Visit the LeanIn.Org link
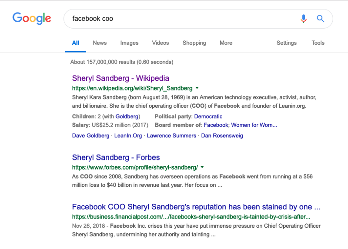Screen dimensions: 348x249 coord(128,136)
